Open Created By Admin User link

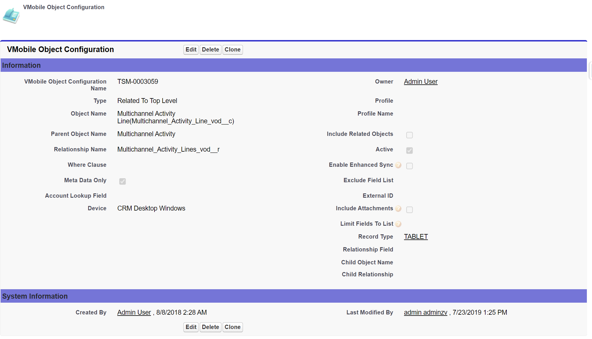[134, 312]
